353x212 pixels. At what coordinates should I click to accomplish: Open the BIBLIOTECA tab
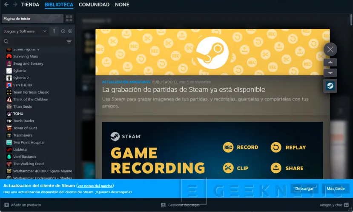[59, 5]
